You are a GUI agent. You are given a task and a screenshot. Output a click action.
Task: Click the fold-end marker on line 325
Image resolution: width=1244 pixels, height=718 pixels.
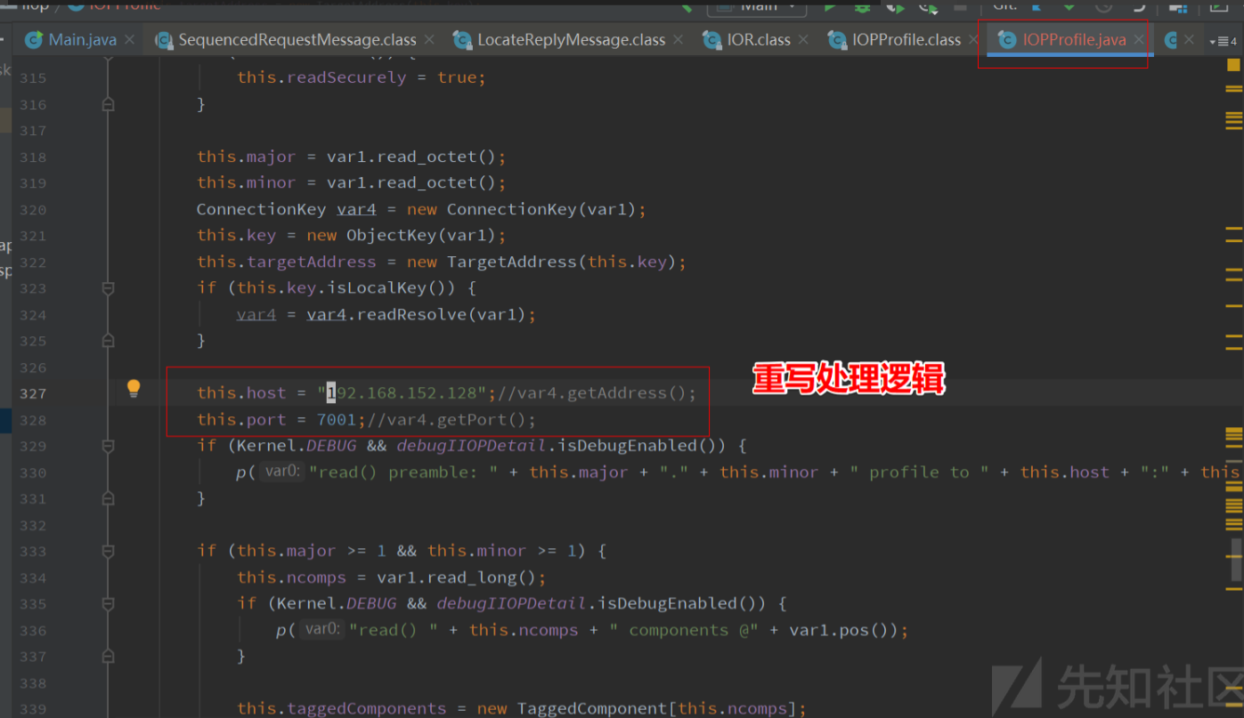(x=108, y=341)
